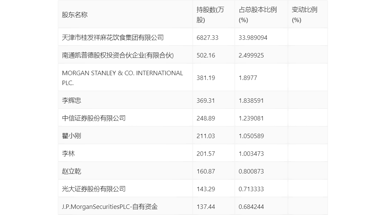Click the 6827.33 holdings value

[x=207, y=38]
